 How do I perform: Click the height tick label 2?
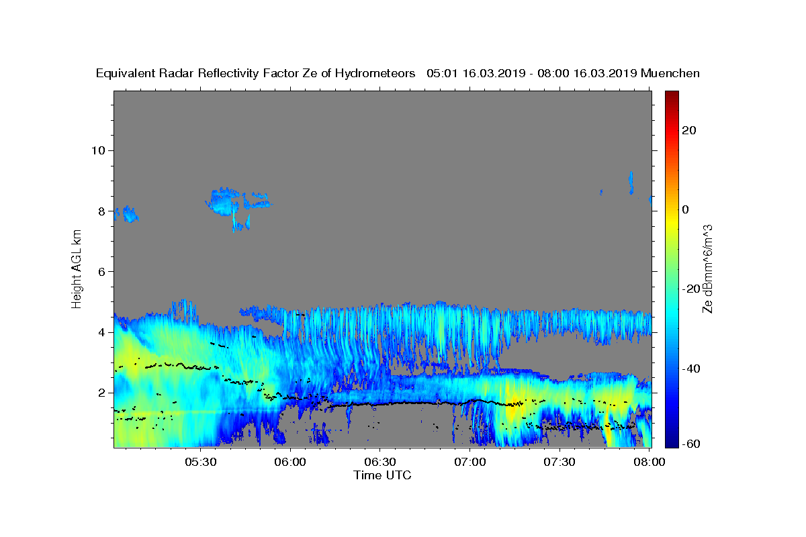pyautogui.click(x=101, y=393)
